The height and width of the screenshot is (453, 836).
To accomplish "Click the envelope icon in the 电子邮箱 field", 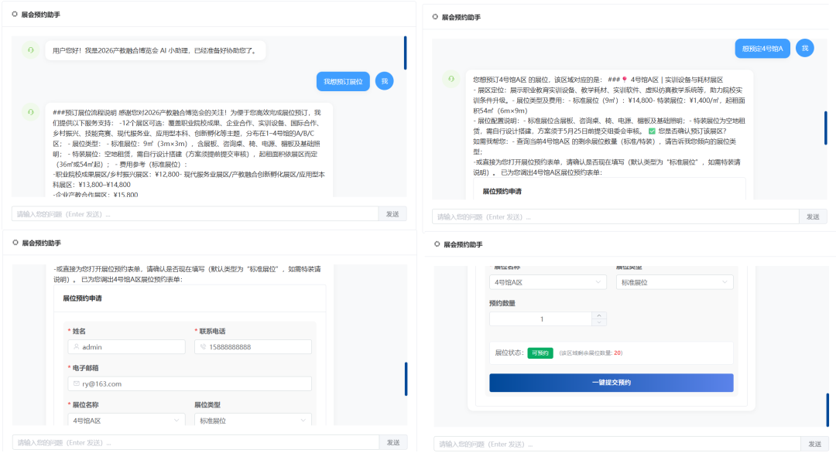I will [x=76, y=383].
